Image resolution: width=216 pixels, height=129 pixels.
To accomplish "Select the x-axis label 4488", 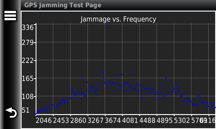I will [x=147, y=121].
